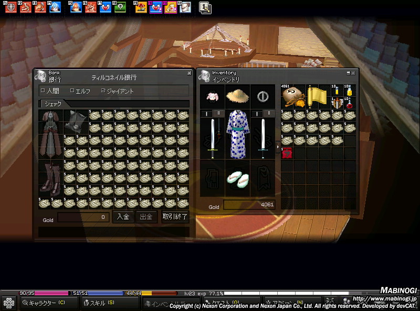Select the gold pouch with 4061
Screen dimensions: 420x311
(x=293, y=97)
